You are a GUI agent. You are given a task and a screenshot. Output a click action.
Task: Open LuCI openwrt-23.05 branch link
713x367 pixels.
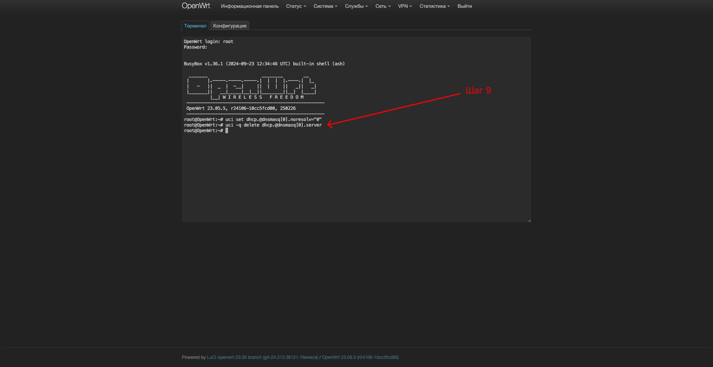[x=263, y=357]
